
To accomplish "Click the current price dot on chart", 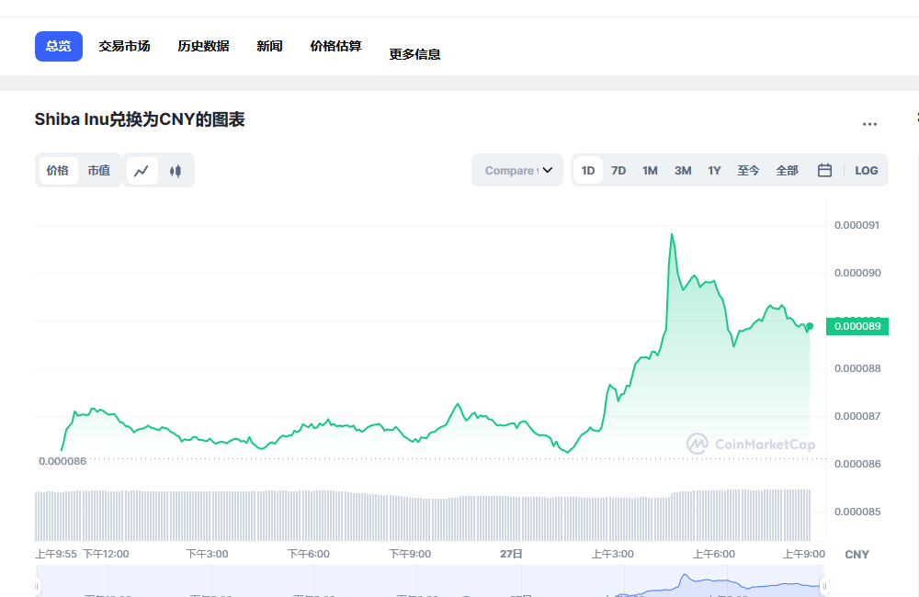I will click(810, 326).
